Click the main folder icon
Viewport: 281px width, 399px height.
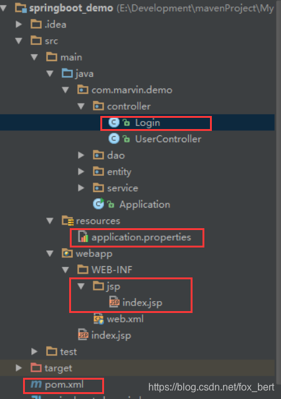pyautogui.click(x=52, y=57)
